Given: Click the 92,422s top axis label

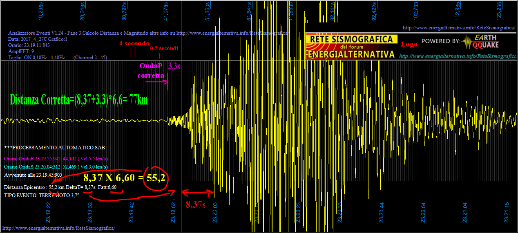Looking at the screenshot, I should click(375, 11).
